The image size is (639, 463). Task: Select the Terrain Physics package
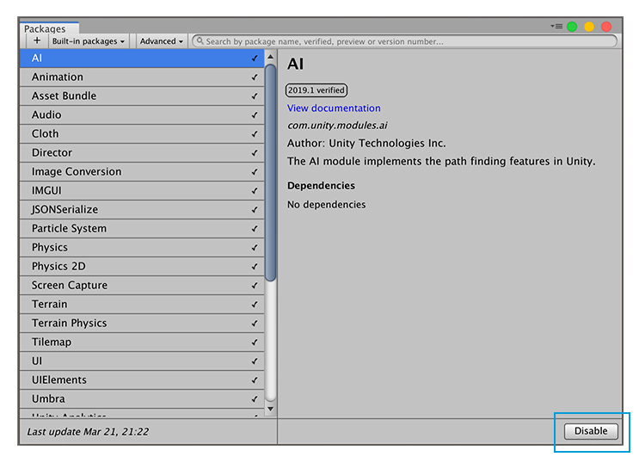[142, 323]
